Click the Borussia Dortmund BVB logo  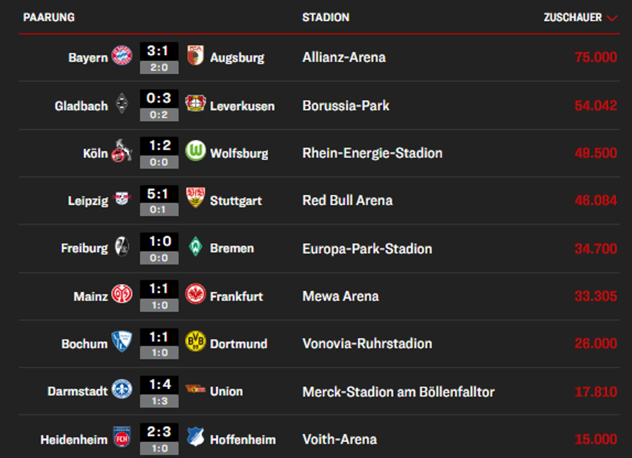click(195, 342)
